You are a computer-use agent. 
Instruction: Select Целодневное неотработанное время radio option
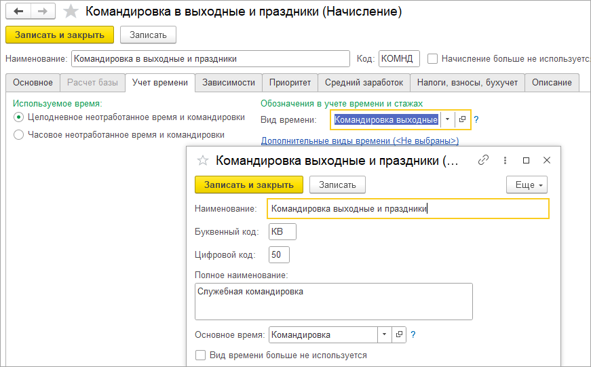[18, 117]
